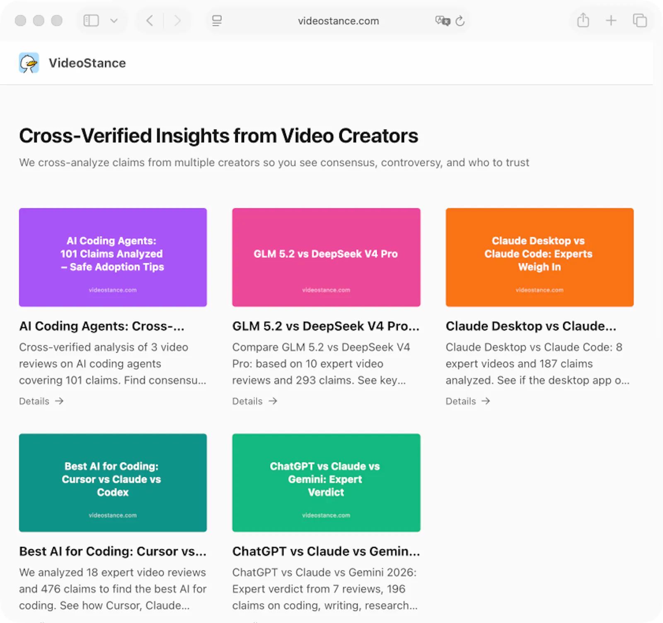The width and height of the screenshot is (663, 623).
Task: Click the 'Cross-Verified Insights from Video Creators' heading
Action: pyautogui.click(x=218, y=136)
